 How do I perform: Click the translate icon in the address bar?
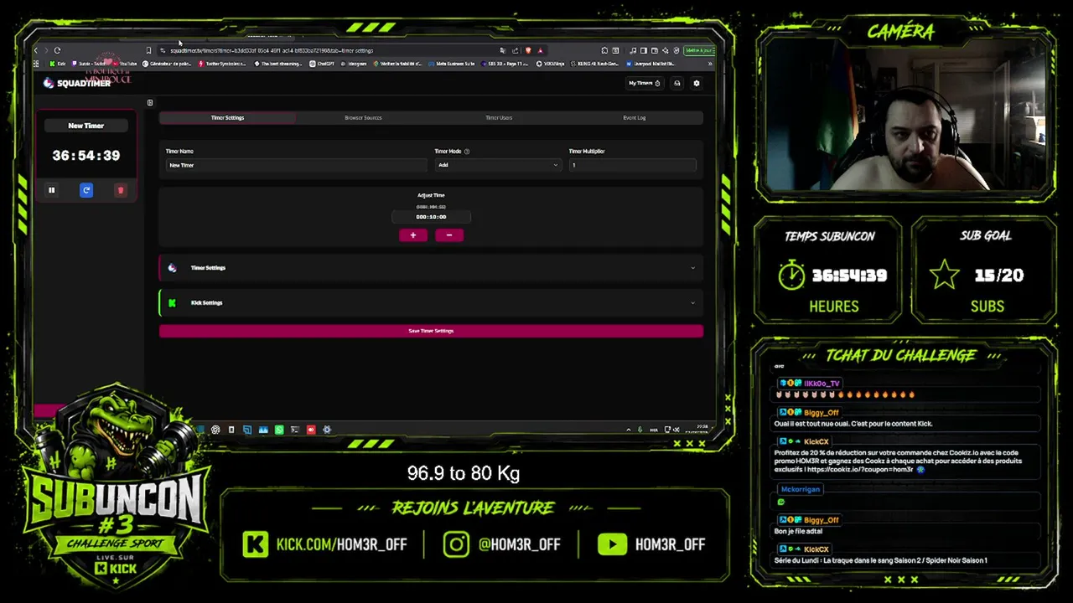pos(502,50)
